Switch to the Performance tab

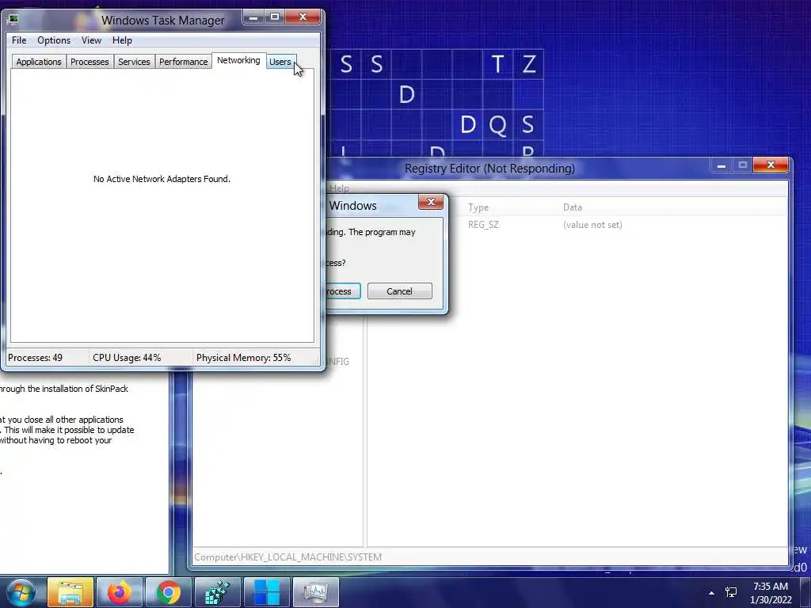point(183,62)
